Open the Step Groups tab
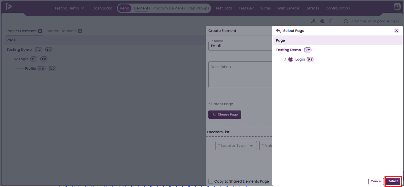 pyautogui.click(x=198, y=8)
